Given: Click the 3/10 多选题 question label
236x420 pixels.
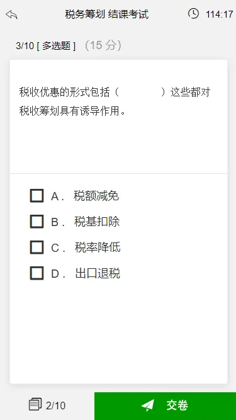Looking at the screenshot, I should pos(46,46).
